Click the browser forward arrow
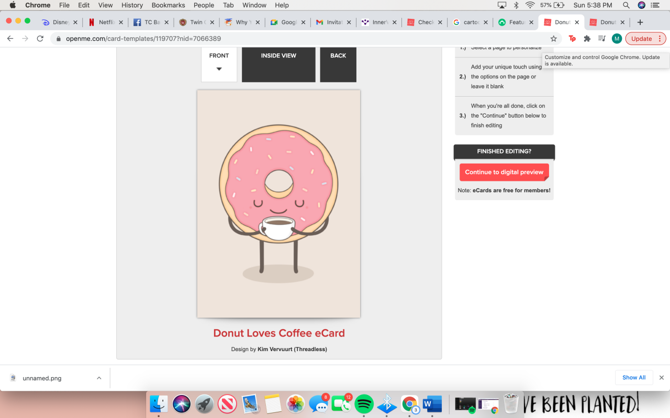This screenshot has width=670, height=418. coord(25,39)
